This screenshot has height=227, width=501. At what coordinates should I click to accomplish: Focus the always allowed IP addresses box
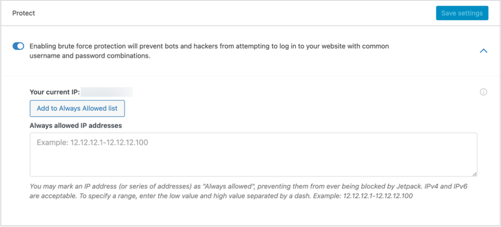(253, 154)
